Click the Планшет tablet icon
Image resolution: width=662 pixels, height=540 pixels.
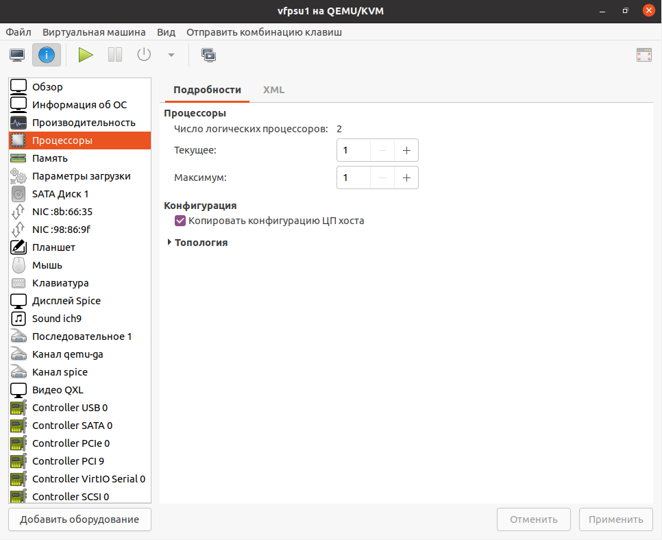click(x=19, y=247)
